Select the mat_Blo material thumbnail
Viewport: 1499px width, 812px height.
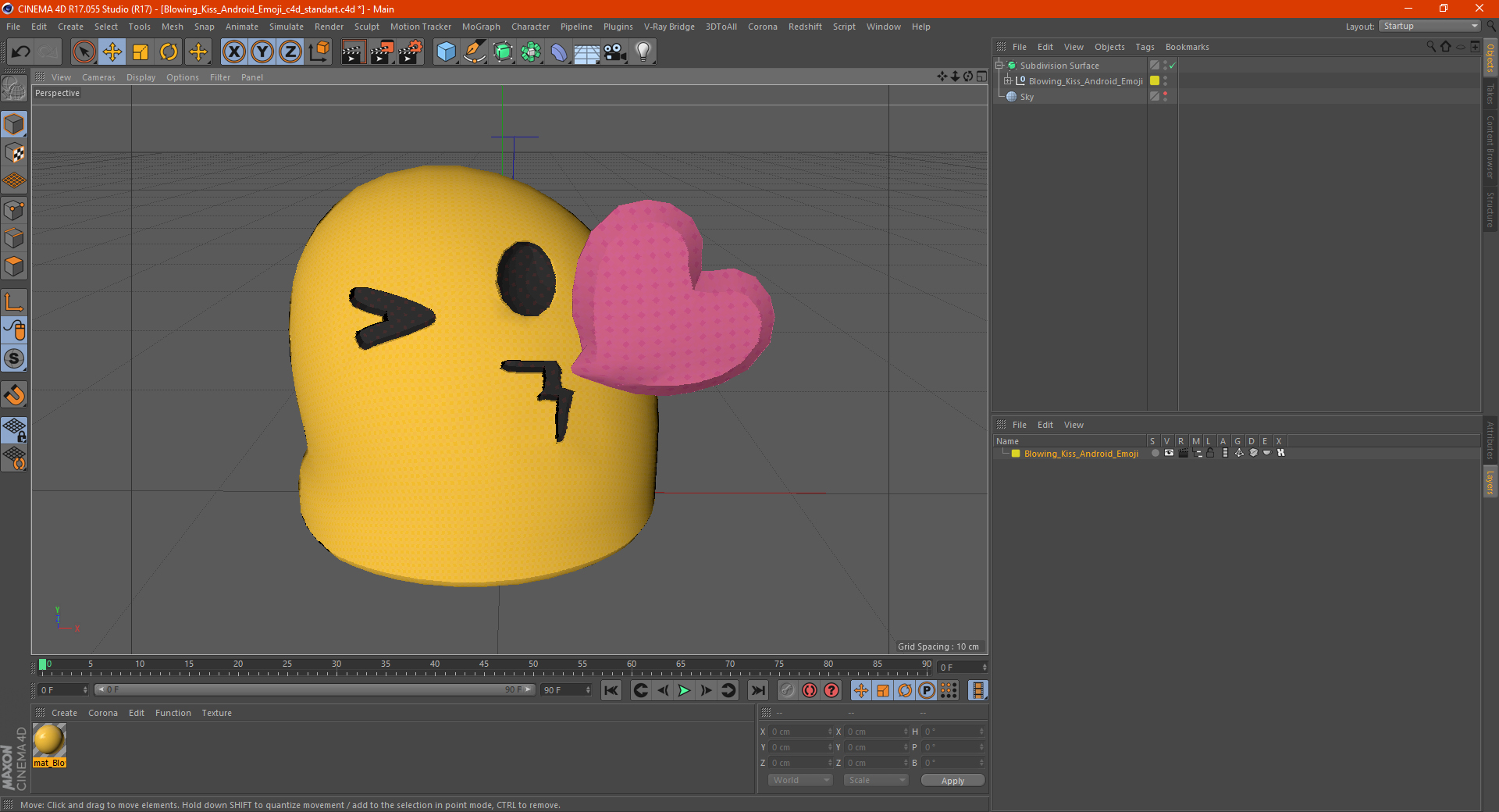pyautogui.click(x=49, y=740)
